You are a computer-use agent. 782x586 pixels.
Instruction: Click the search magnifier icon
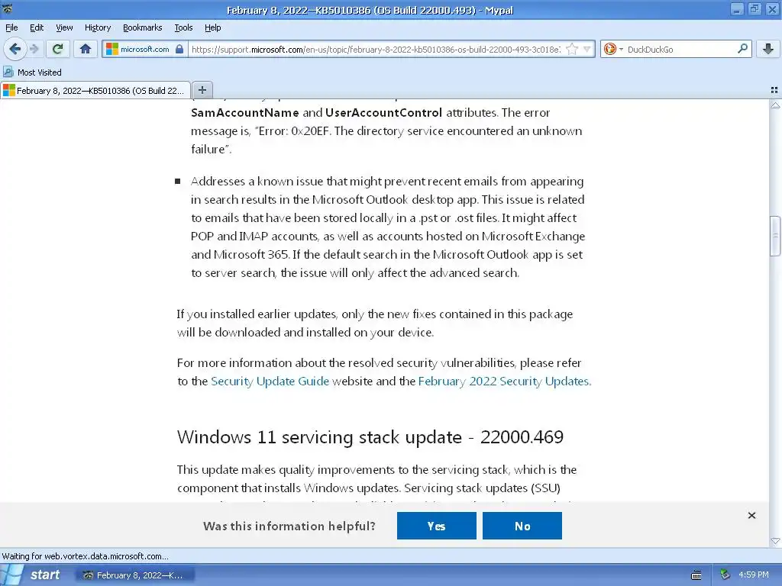pos(742,49)
